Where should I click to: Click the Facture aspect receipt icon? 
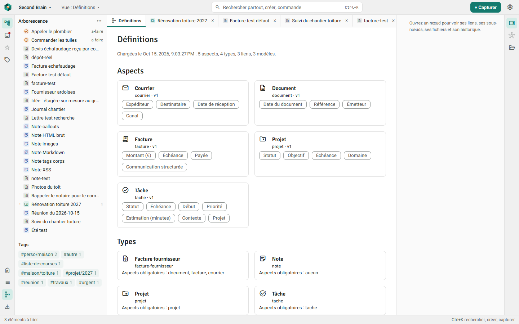pyautogui.click(x=125, y=139)
